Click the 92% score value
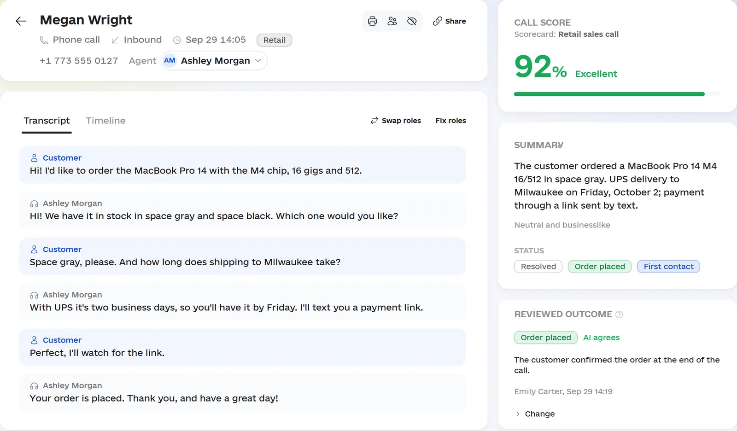The height and width of the screenshot is (431, 737). coord(540,67)
